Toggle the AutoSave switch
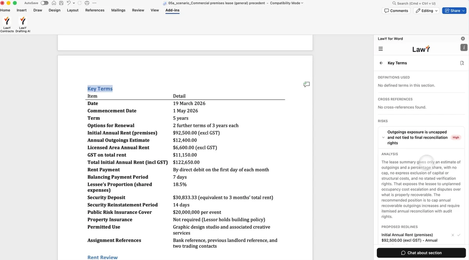The width and height of the screenshot is (469, 260). (x=45, y=3)
